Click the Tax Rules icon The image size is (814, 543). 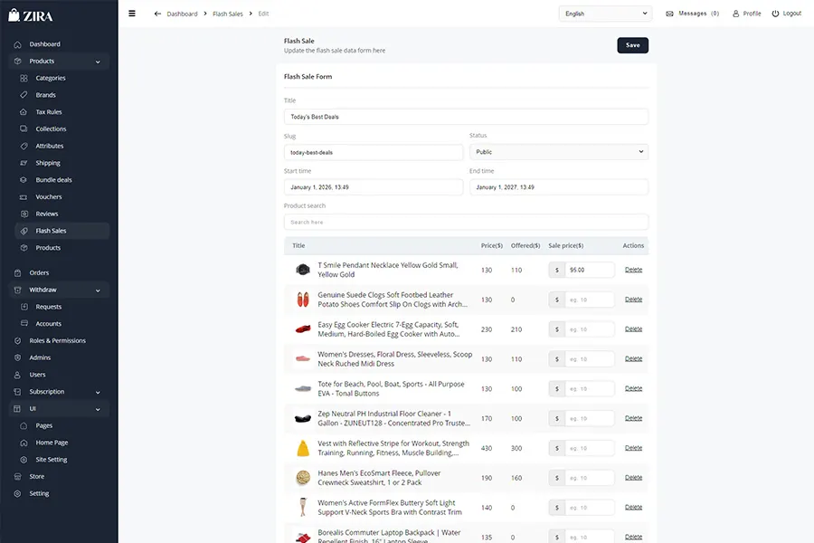pyautogui.click(x=24, y=111)
